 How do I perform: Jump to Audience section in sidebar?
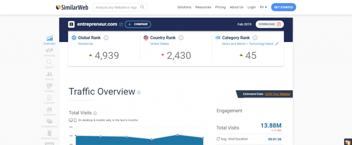pos(49,111)
